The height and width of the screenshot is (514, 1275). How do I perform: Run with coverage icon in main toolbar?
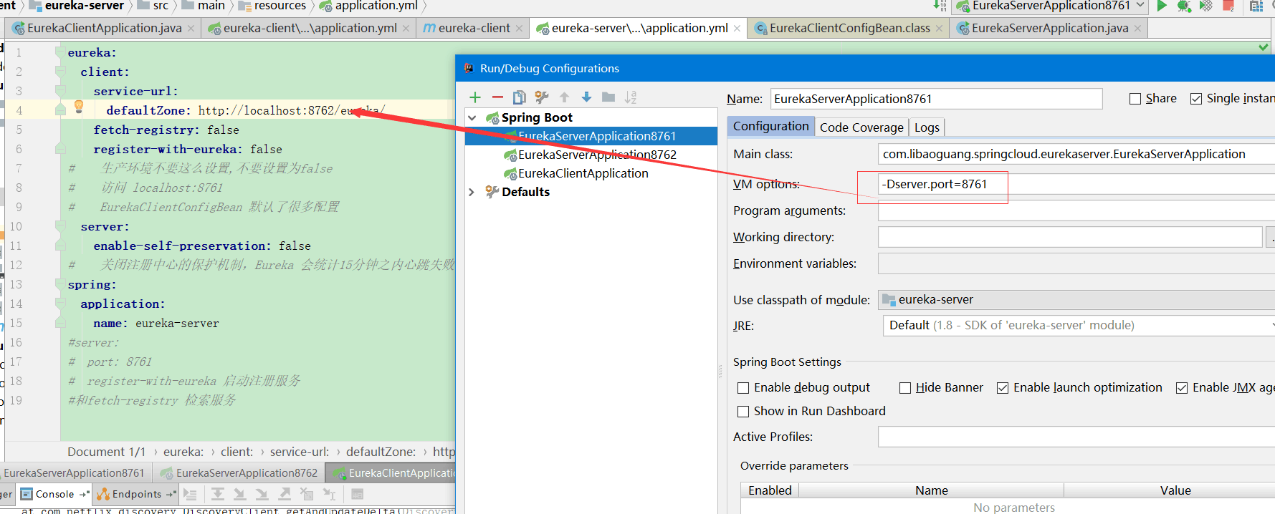pos(1206,6)
